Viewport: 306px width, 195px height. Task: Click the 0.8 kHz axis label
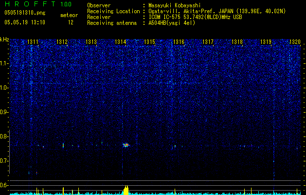point(4,136)
